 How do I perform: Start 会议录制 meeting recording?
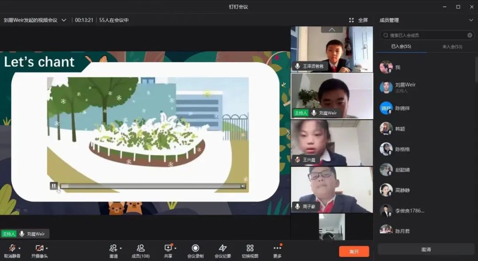point(195,249)
